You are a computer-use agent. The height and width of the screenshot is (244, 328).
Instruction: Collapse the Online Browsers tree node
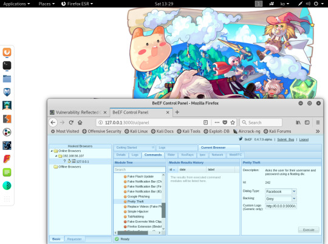pos(52,151)
